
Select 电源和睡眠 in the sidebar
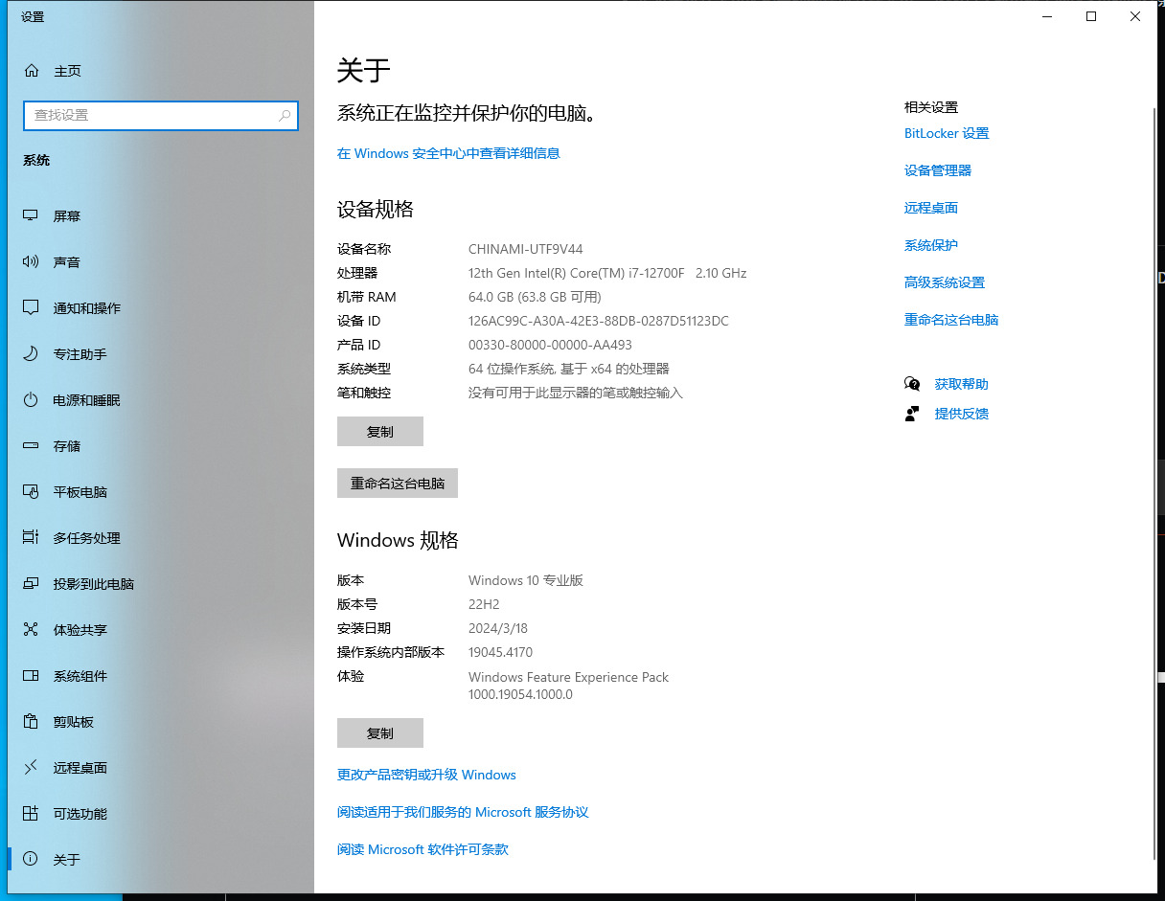161,400
